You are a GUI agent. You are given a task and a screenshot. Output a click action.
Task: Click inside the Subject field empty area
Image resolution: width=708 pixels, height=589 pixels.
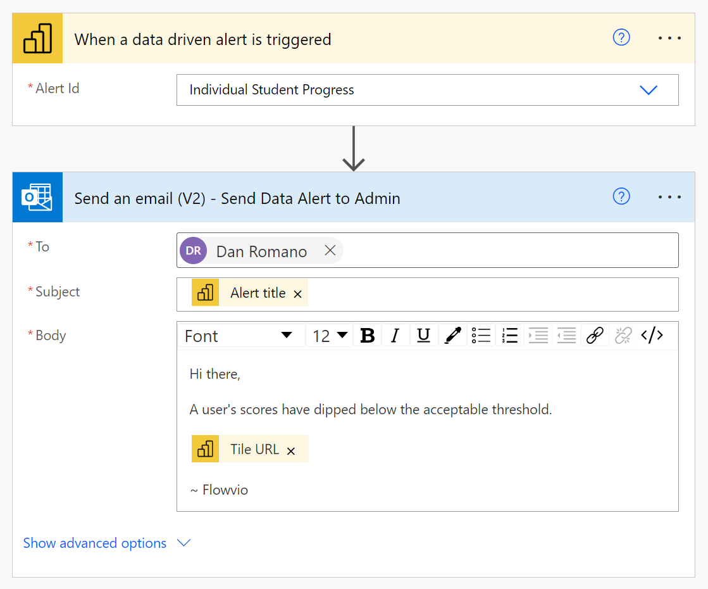[x=492, y=294]
